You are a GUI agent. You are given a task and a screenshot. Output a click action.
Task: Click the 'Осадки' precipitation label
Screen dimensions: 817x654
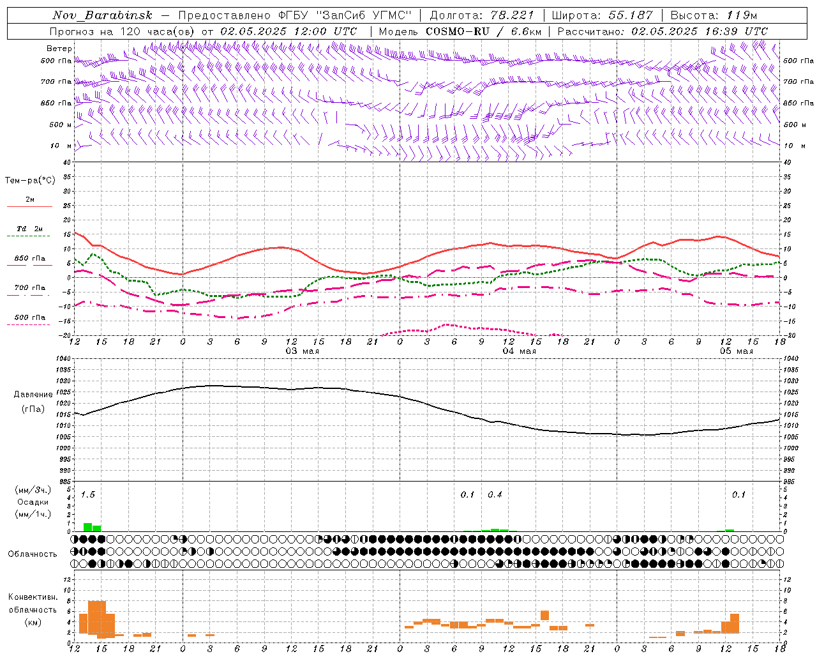click(33, 502)
